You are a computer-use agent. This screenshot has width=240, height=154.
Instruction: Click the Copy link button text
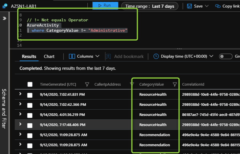[x=231, y=6]
